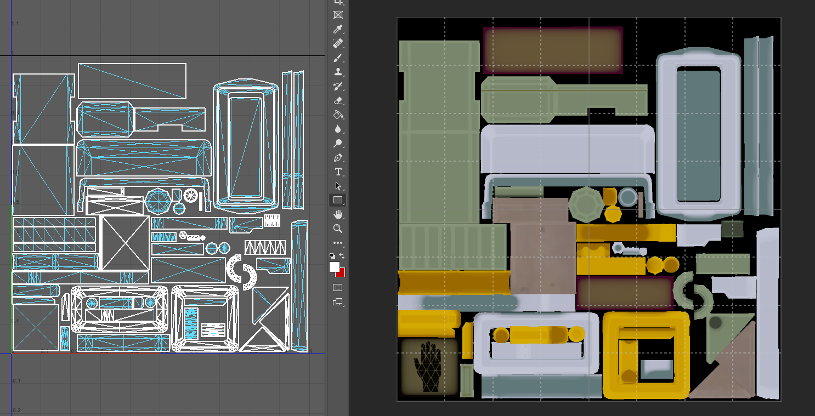Select the Paint Bucket tool
Screen dimensions: 815x416
[338, 115]
